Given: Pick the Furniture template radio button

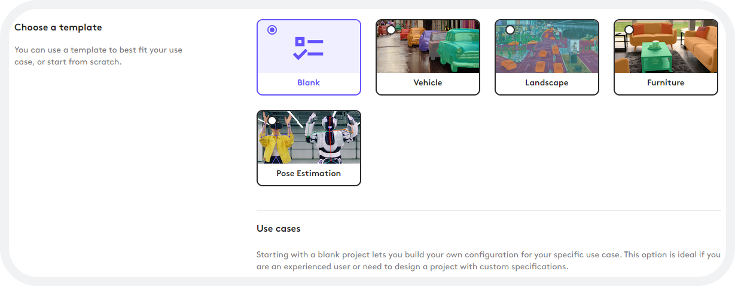Looking at the screenshot, I should (629, 29).
